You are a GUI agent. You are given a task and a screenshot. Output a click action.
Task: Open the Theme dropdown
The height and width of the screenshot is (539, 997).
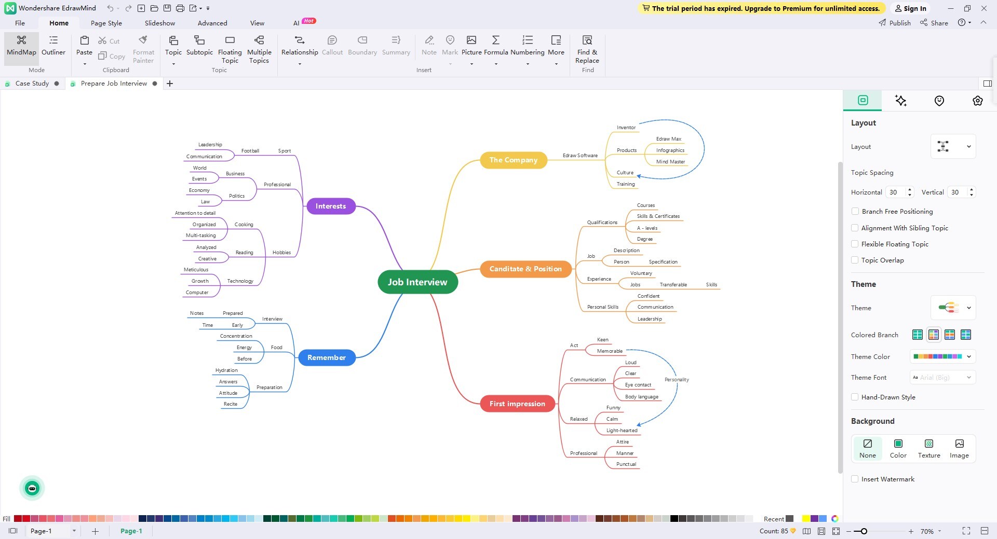(953, 308)
